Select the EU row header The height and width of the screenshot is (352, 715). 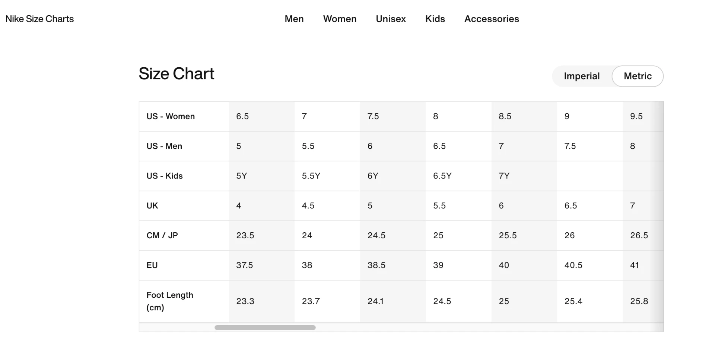[184, 265]
